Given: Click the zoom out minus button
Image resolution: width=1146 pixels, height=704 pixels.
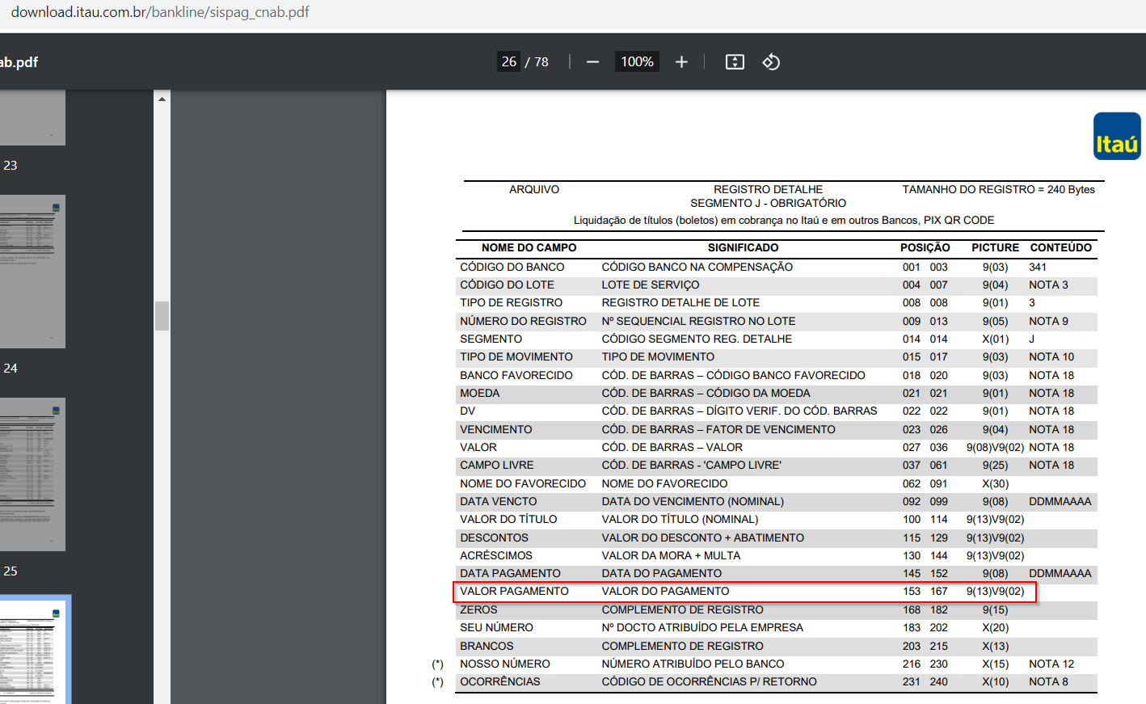Looking at the screenshot, I should tap(592, 62).
